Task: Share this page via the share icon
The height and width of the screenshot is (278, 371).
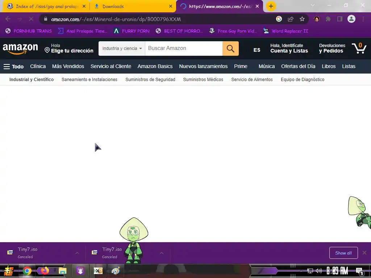Action: pyautogui.click(x=291, y=19)
